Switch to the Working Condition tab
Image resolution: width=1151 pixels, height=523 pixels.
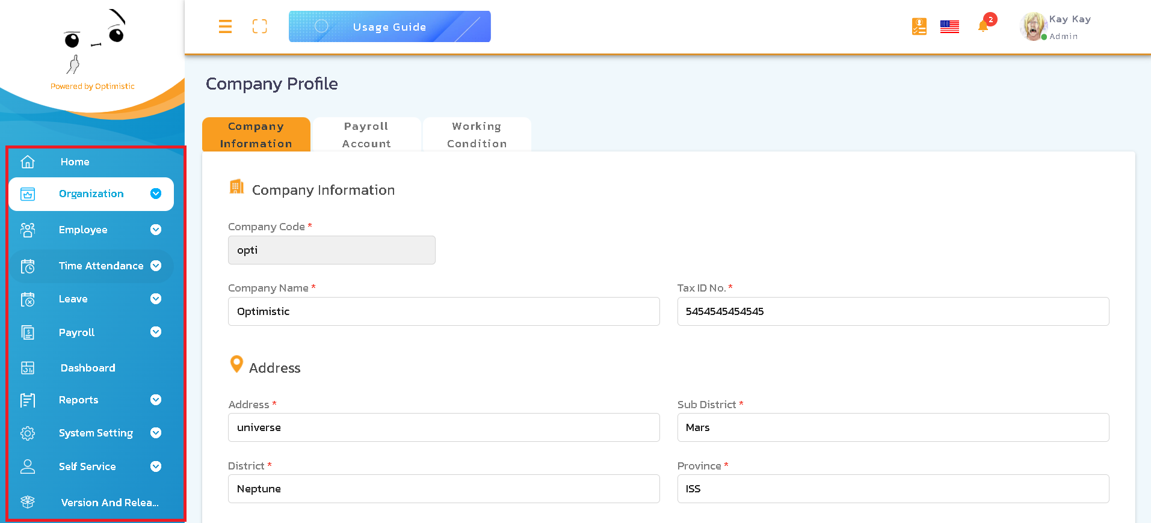[477, 135]
